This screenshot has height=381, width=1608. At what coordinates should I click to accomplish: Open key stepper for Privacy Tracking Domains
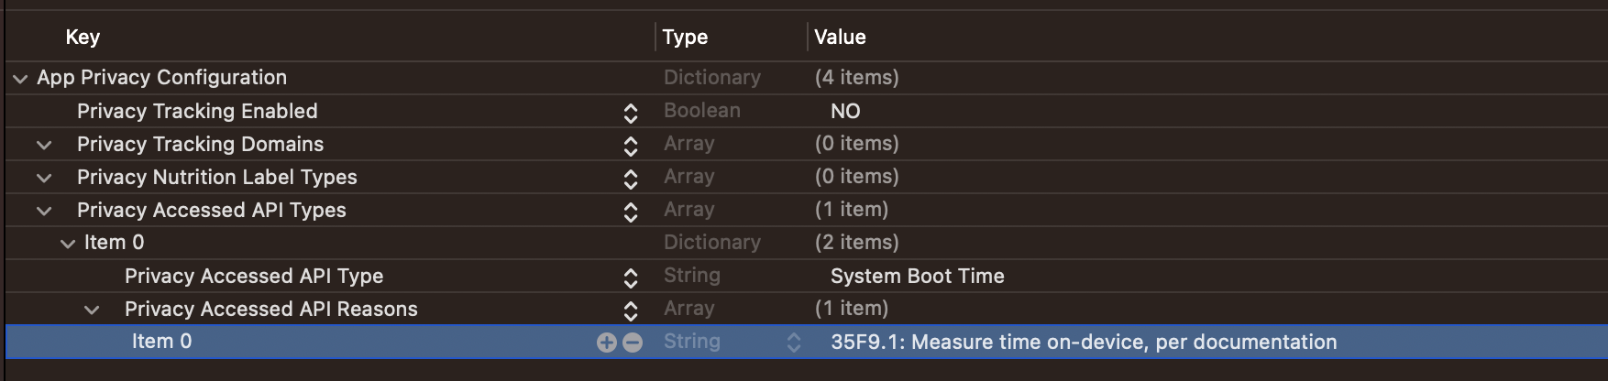pyautogui.click(x=630, y=146)
